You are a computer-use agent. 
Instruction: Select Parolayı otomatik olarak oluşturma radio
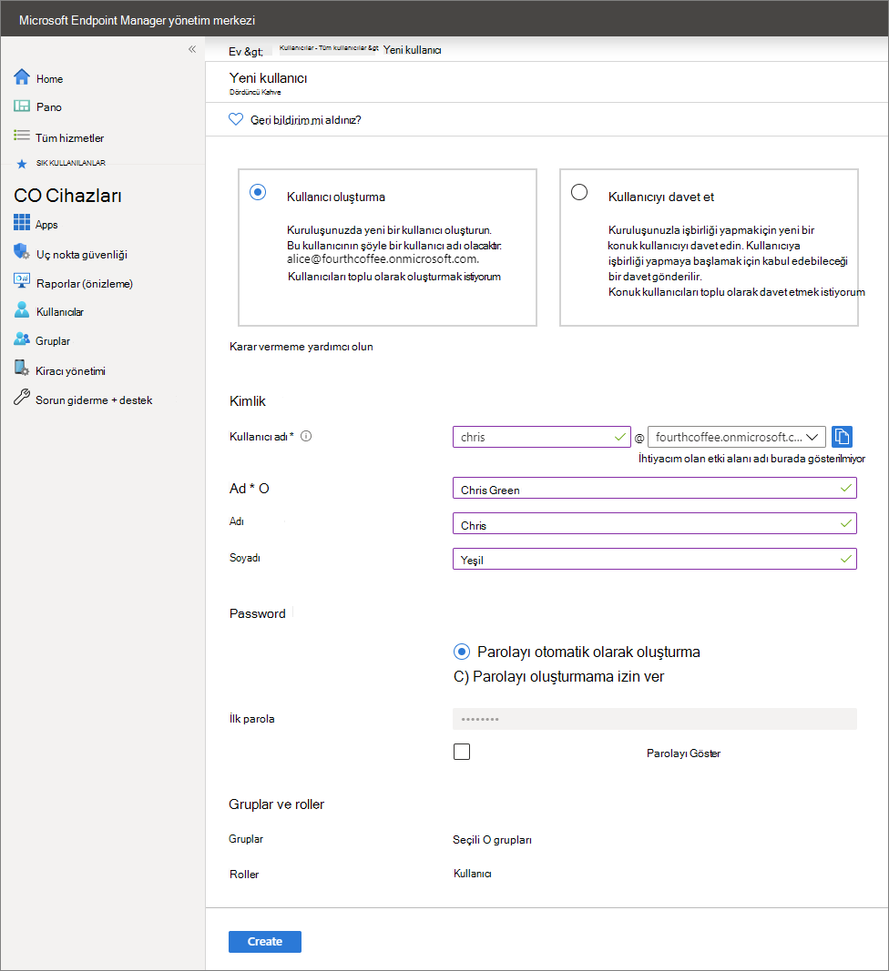tap(461, 652)
